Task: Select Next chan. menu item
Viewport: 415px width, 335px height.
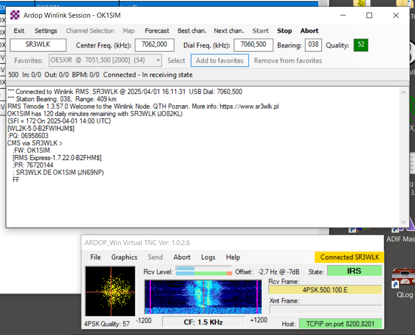Action: pos(229,31)
